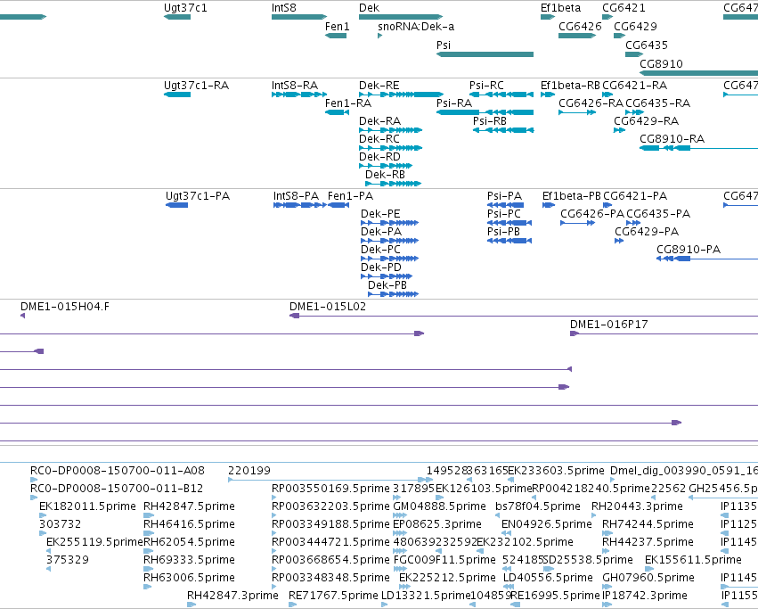Screen dimensions: 758x609
Task: Click the CG6426-PA protein label
Action: pos(592,214)
